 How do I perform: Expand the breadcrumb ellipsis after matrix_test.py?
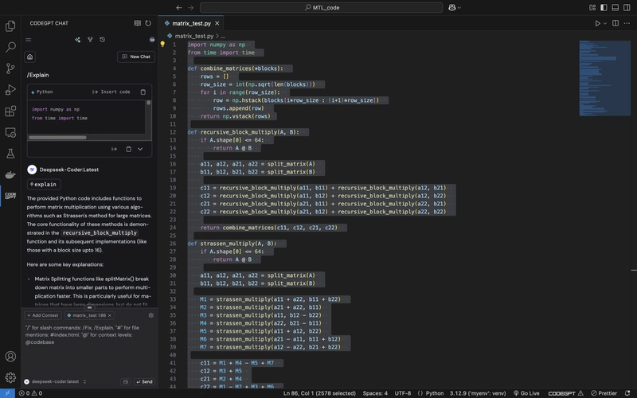tap(223, 36)
